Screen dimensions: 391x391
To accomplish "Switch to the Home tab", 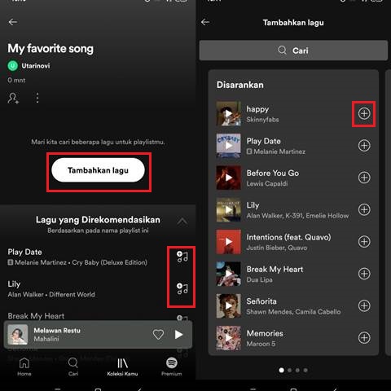I will pos(24,367).
